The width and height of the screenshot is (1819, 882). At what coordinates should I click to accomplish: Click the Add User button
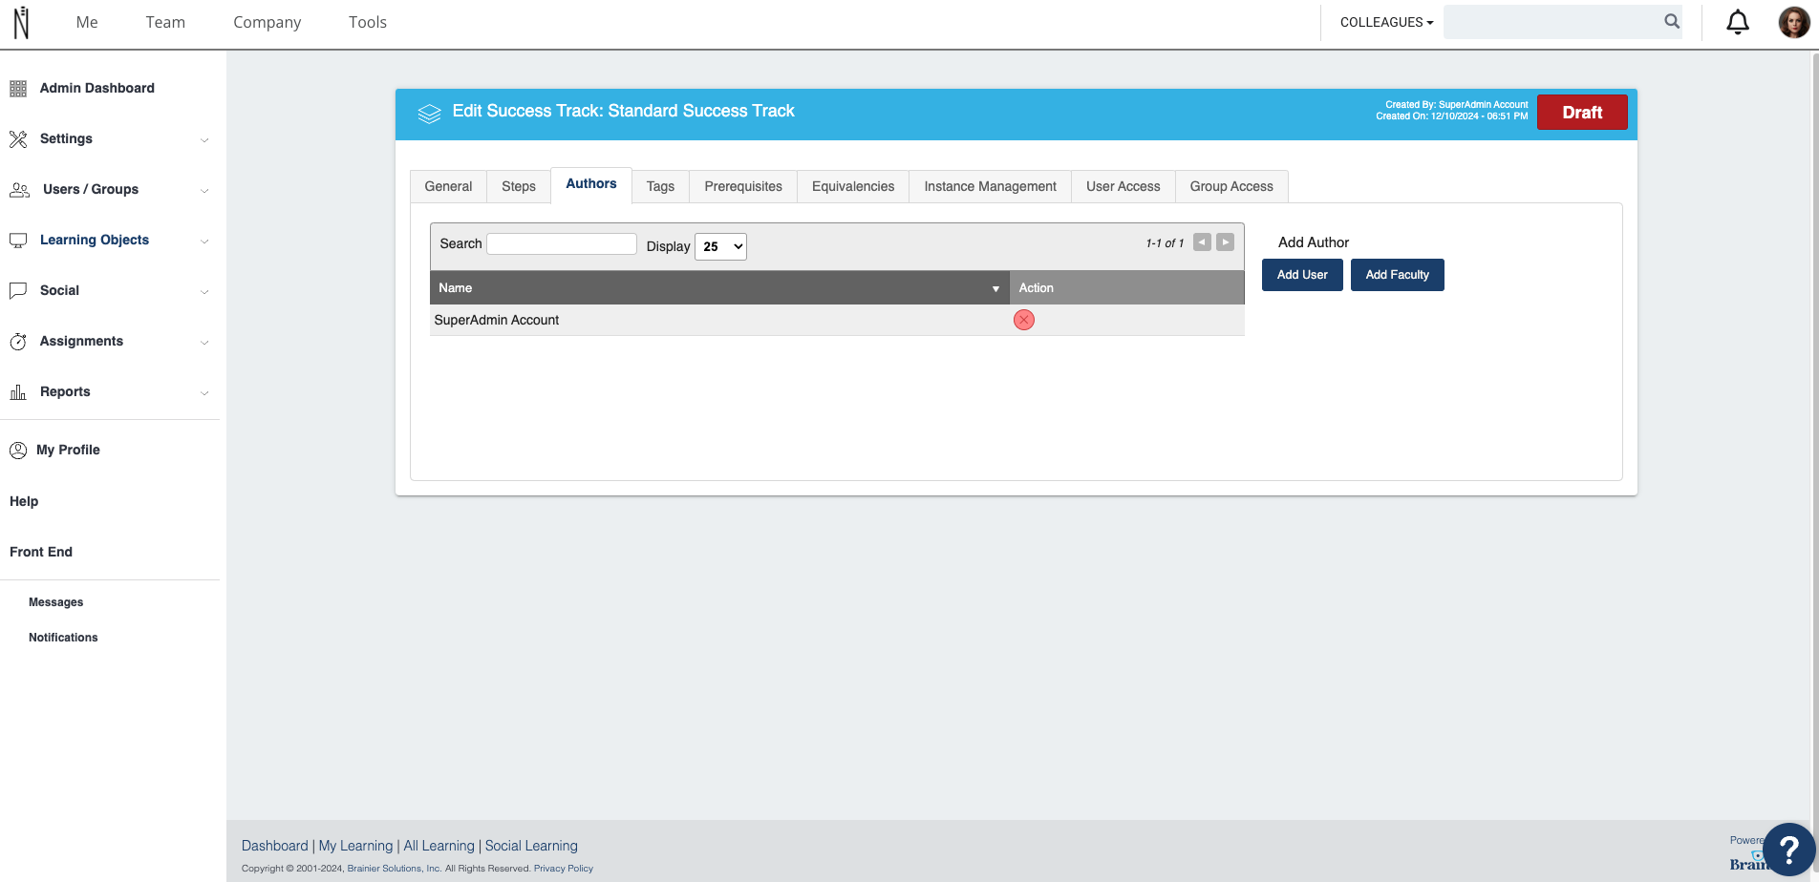click(x=1302, y=275)
